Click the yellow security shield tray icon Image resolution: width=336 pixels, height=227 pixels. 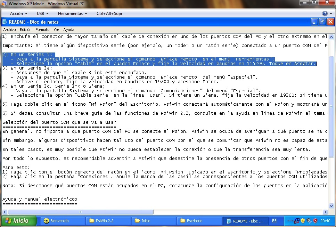click(x=303, y=221)
